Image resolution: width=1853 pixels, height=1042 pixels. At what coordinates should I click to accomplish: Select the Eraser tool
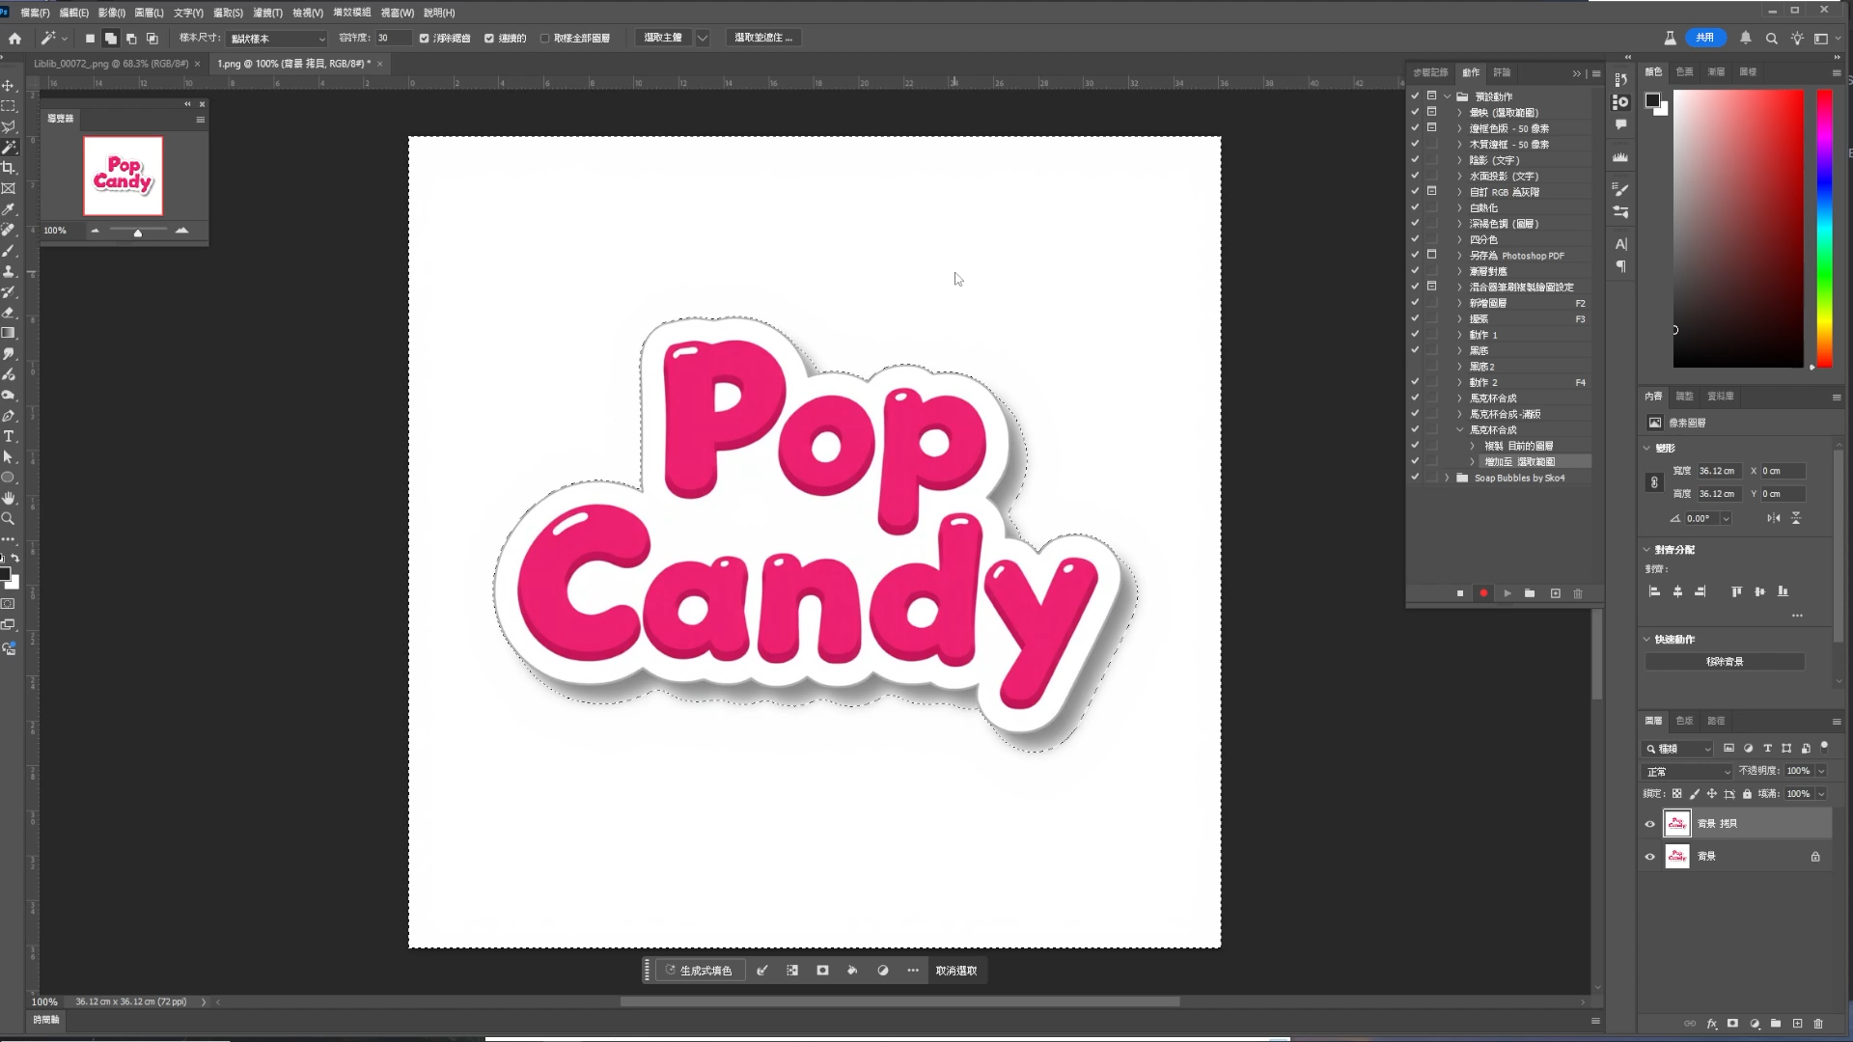coord(9,313)
